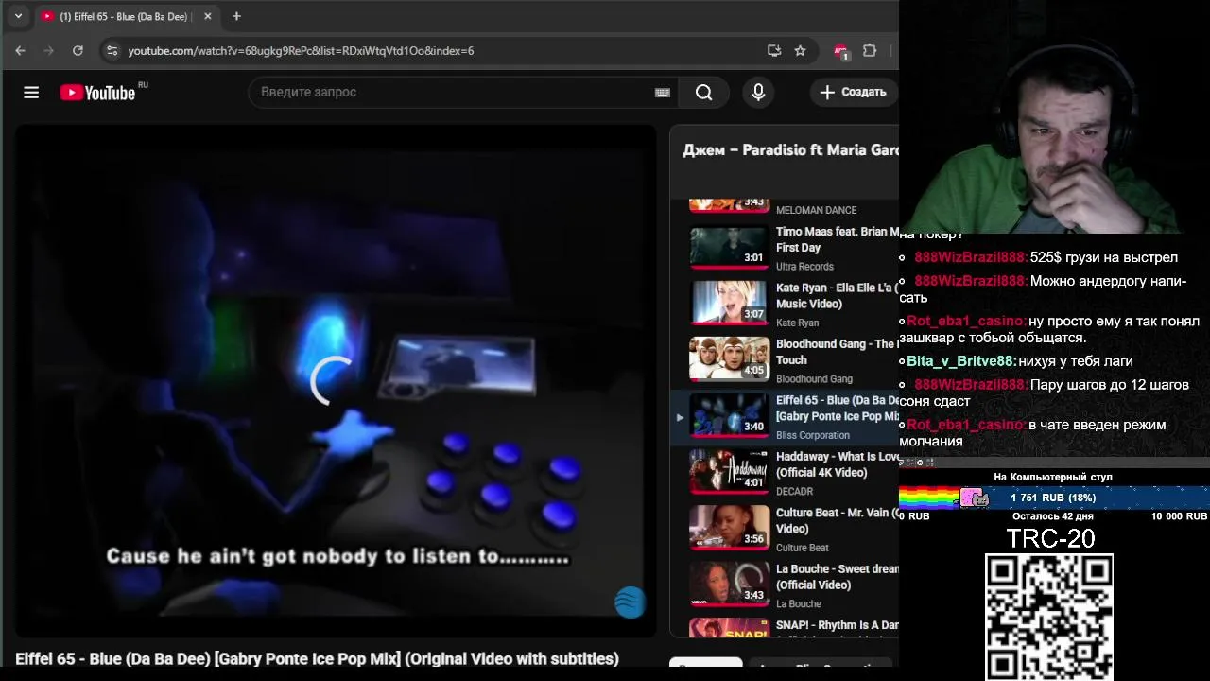1210x681 pixels.
Task: Click the browser address bar URL
Action: pyautogui.click(x=301, y=50)
